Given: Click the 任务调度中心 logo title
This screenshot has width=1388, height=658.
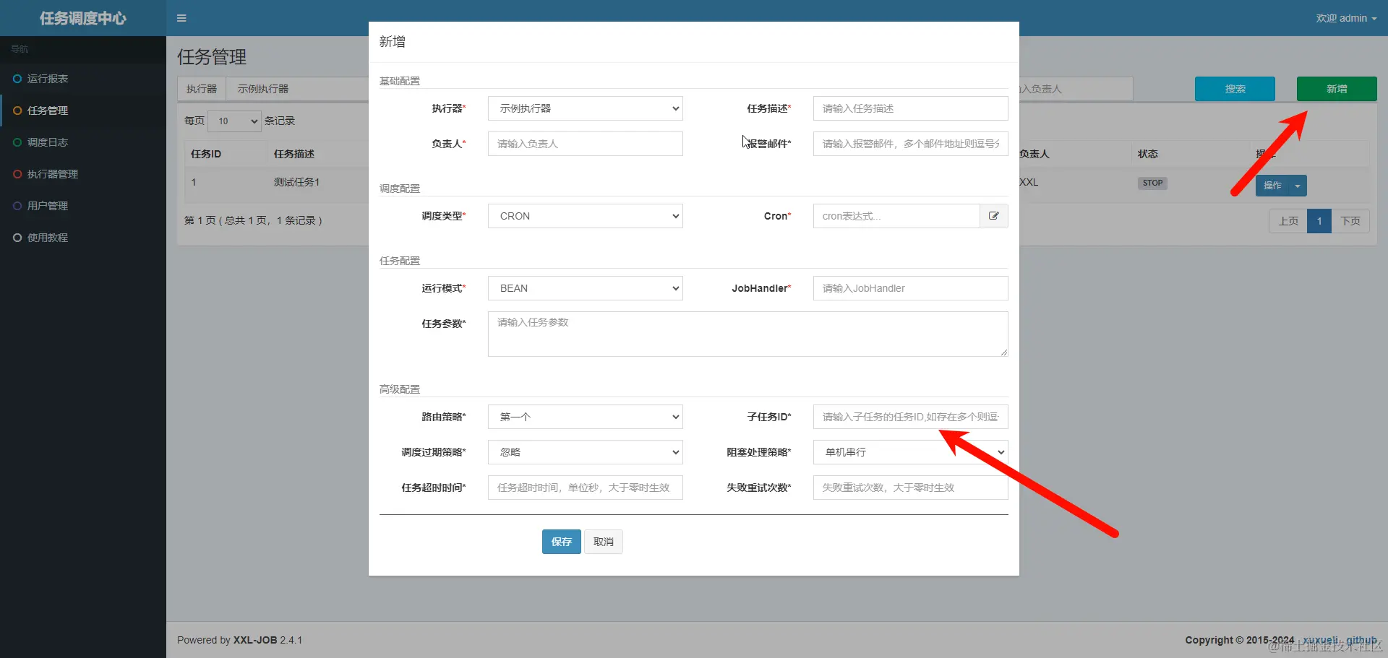Looking at the screenshot, I should 83,18.
